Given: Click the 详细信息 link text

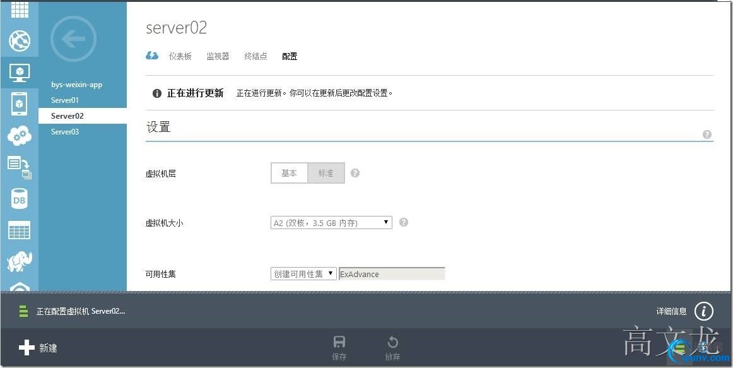Looking at the screenshot, I should pos(671,311).
